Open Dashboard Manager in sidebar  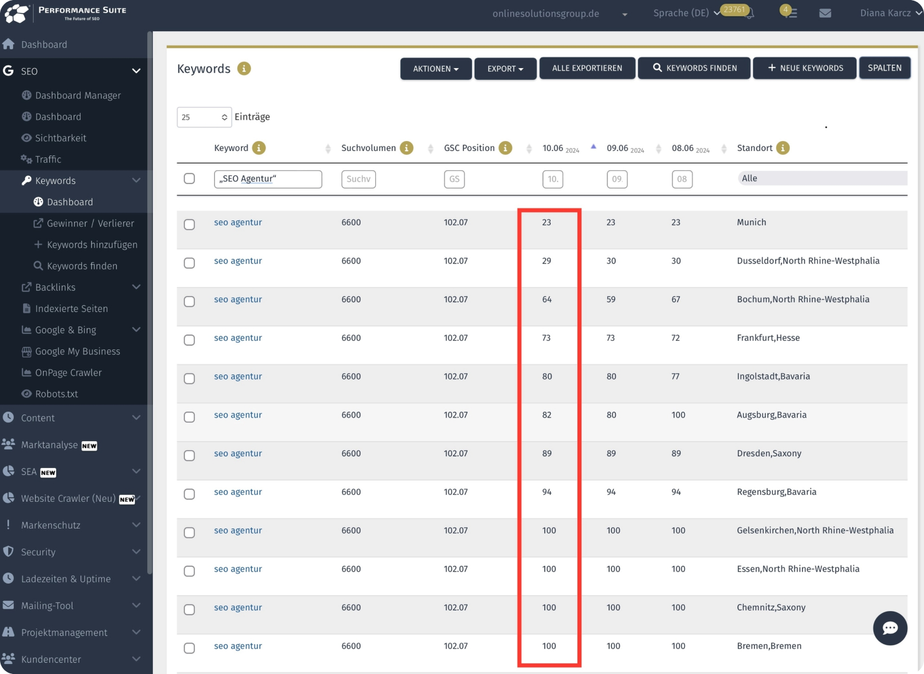click(x=78, y=95)
